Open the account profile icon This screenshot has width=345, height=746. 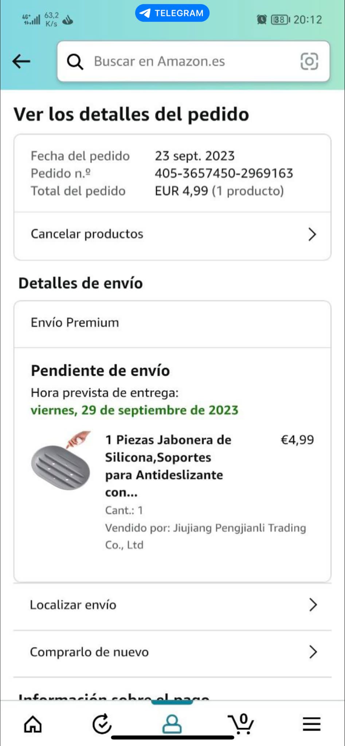click(172, 723)
